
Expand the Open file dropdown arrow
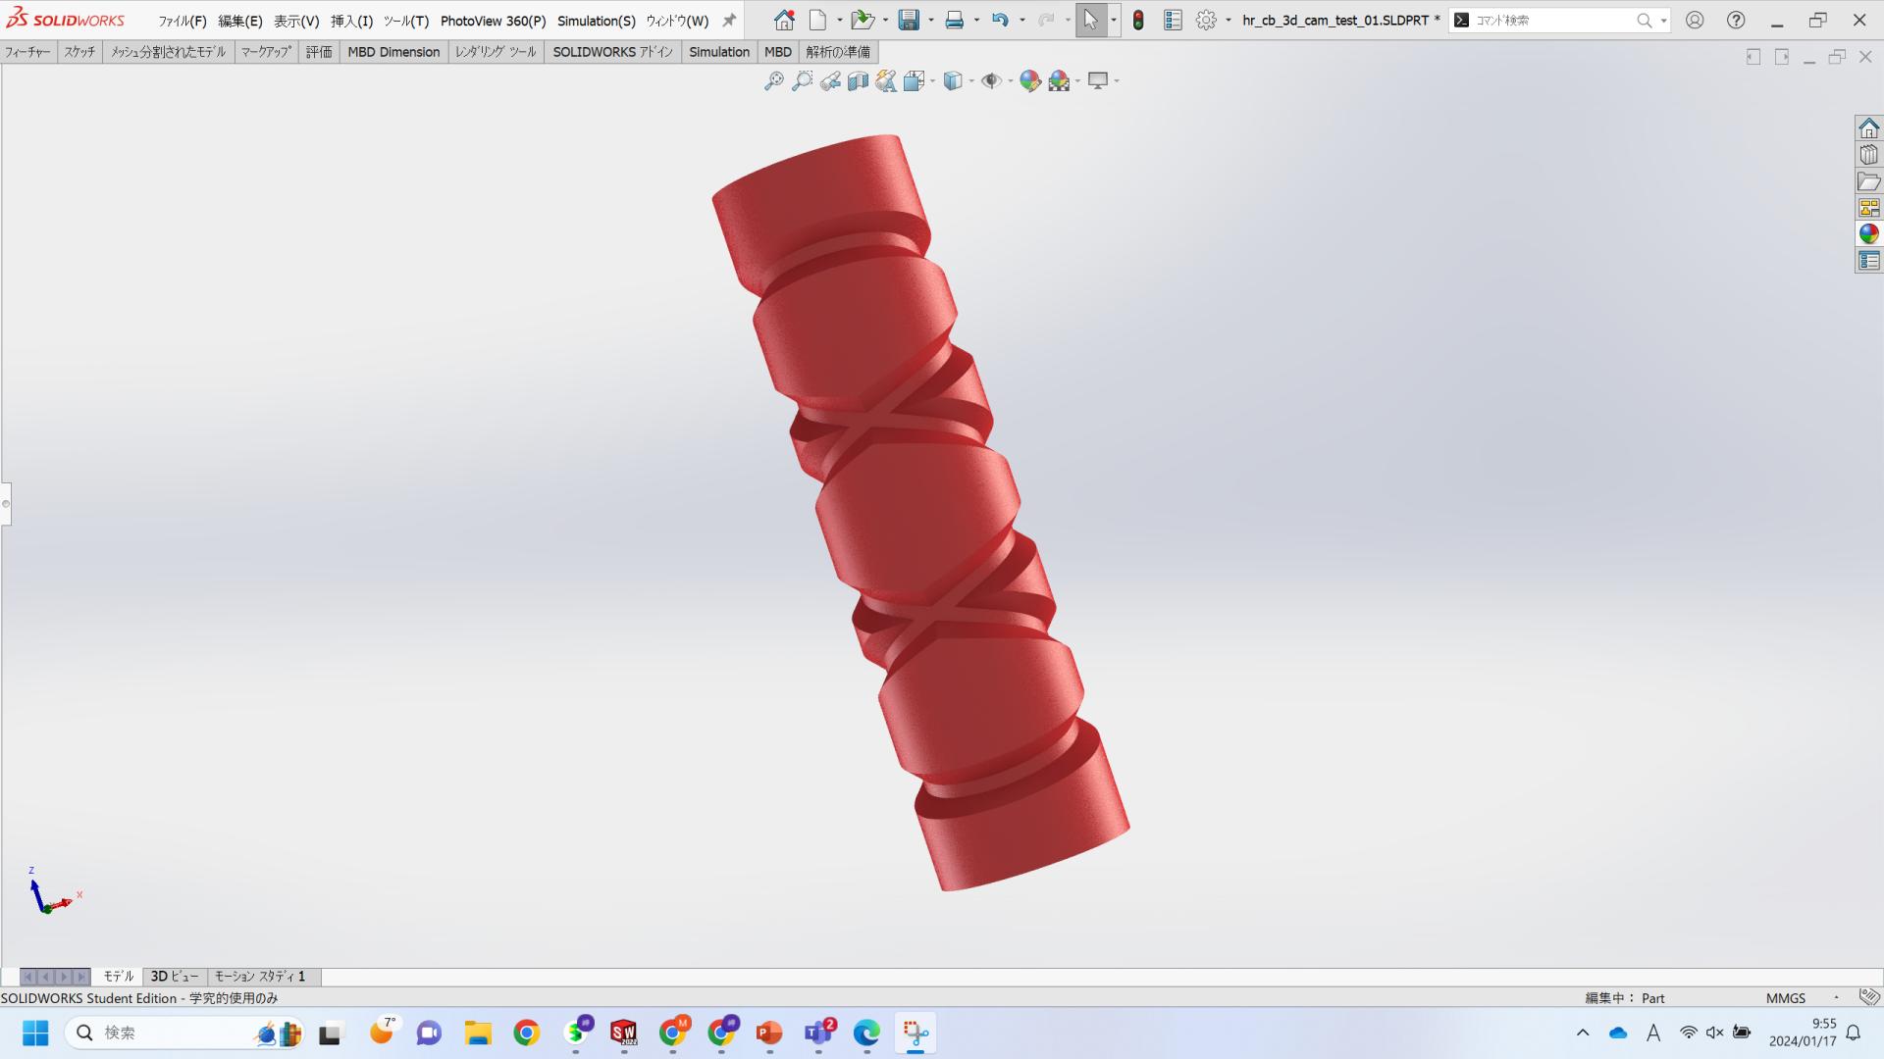(x=885, y=20)
